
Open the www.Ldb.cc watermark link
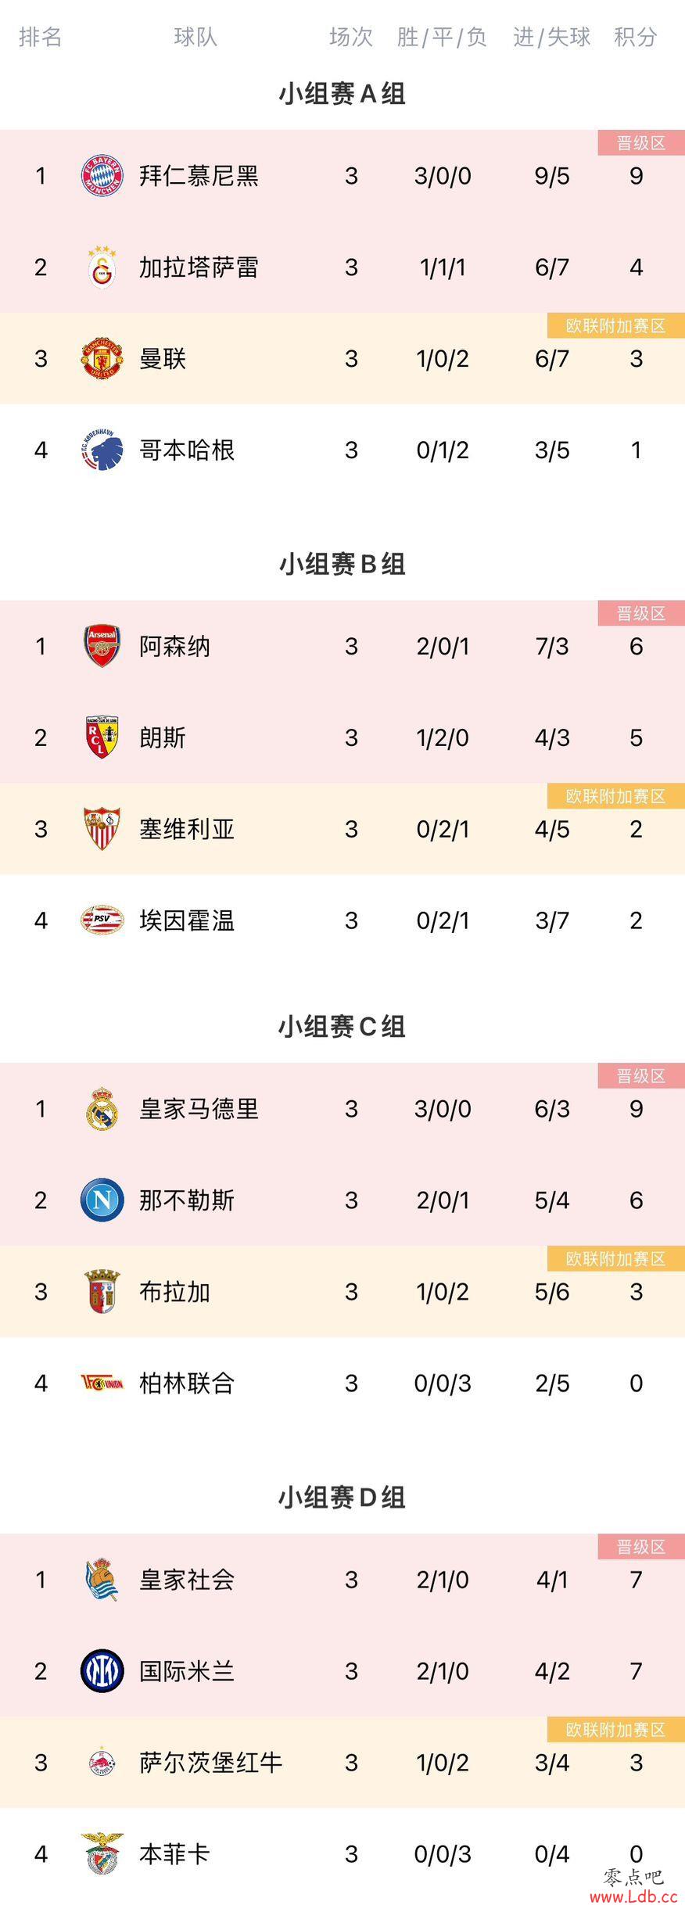633,1896
